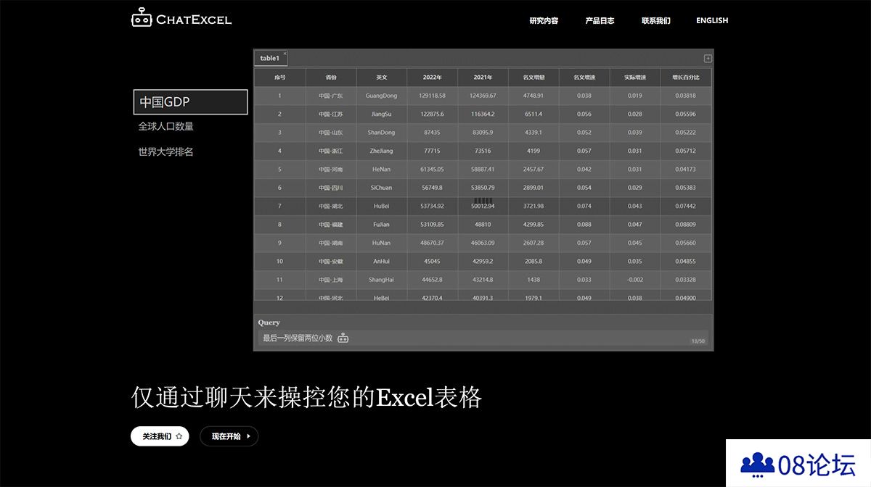
Task: Select the HuBei cell
Action: 381,206
